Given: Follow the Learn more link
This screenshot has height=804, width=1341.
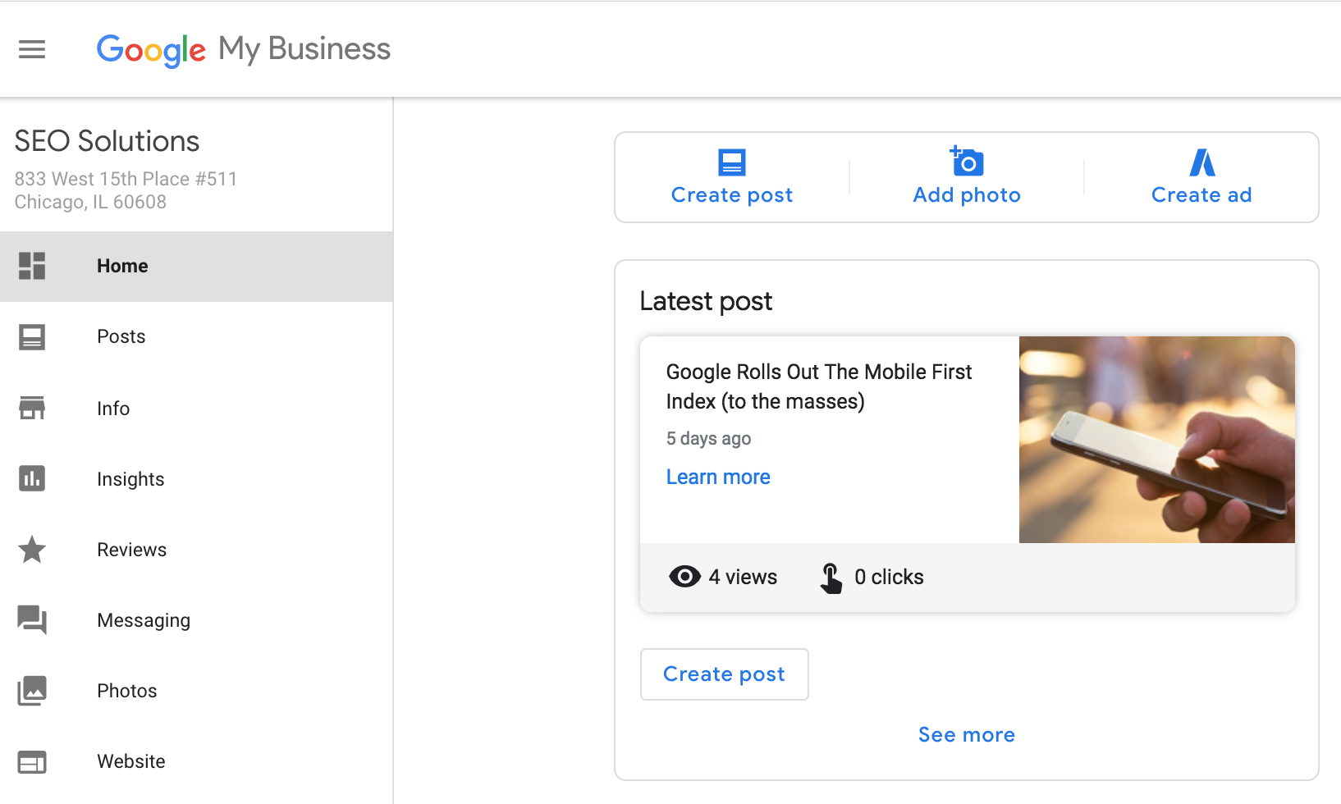Looking at the screenshot, I should point(718,477).
